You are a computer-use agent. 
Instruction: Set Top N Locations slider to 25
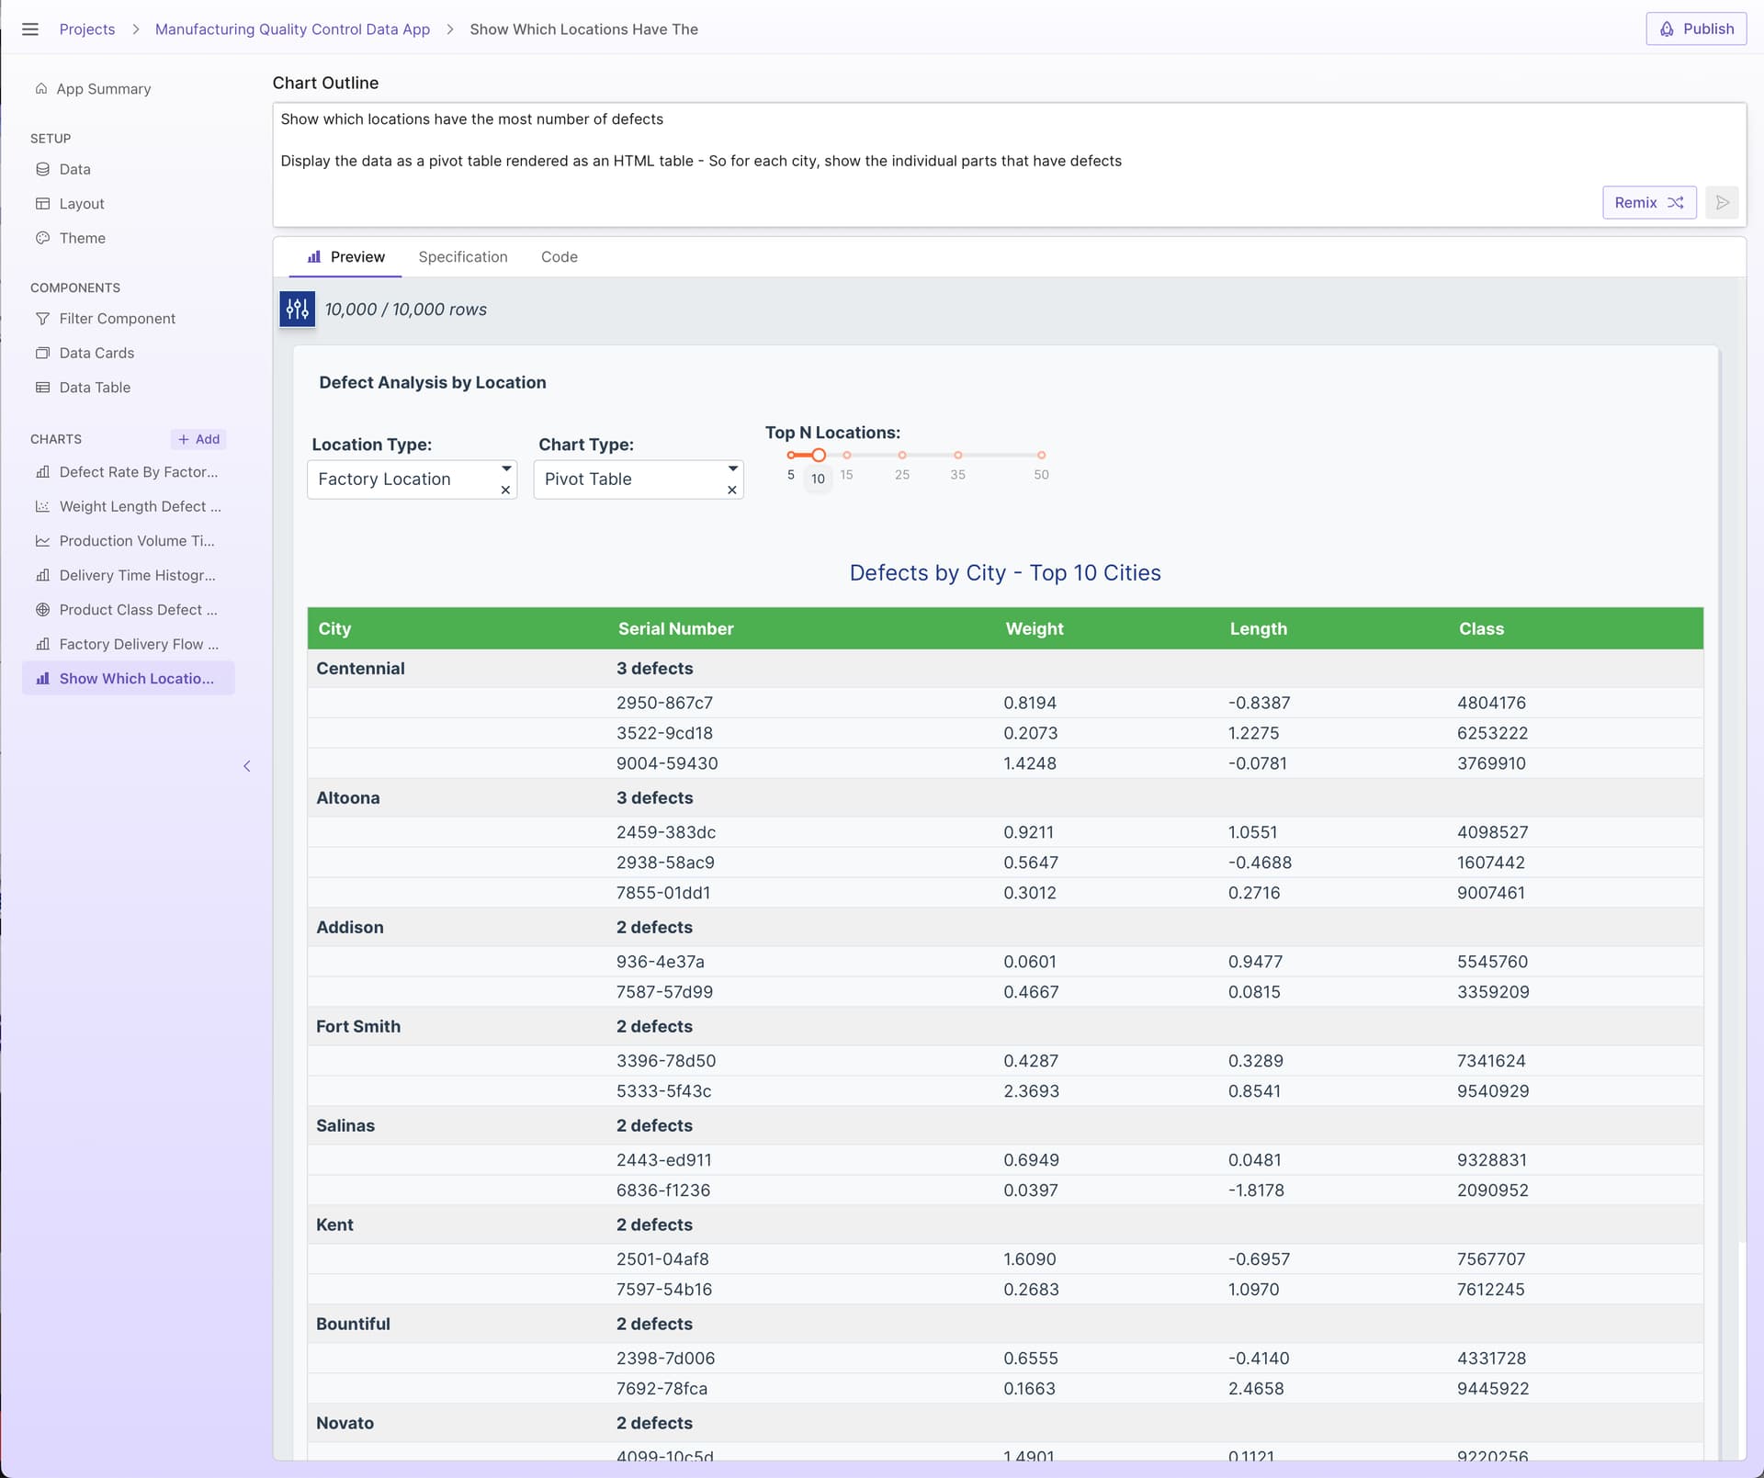tap(902, 456)
